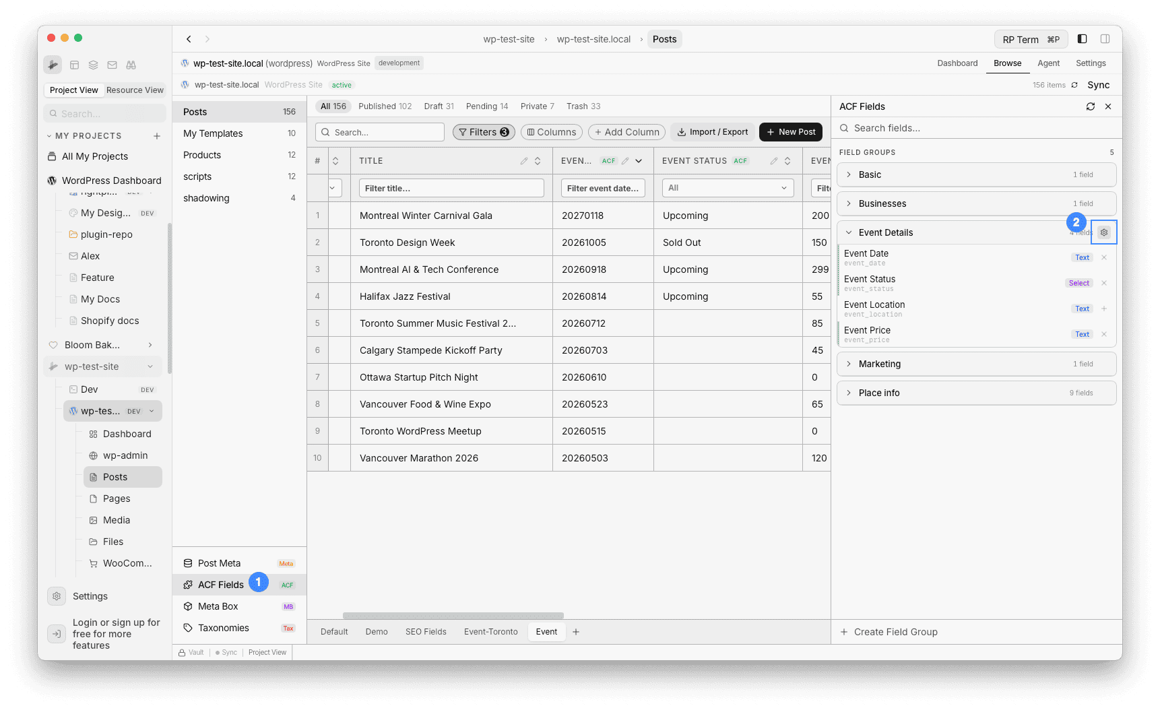The height and width of the screenshot is (710, 1160).
Task: Click the envelope icon in the sidebar toolbar
Action: coord(112,65)
